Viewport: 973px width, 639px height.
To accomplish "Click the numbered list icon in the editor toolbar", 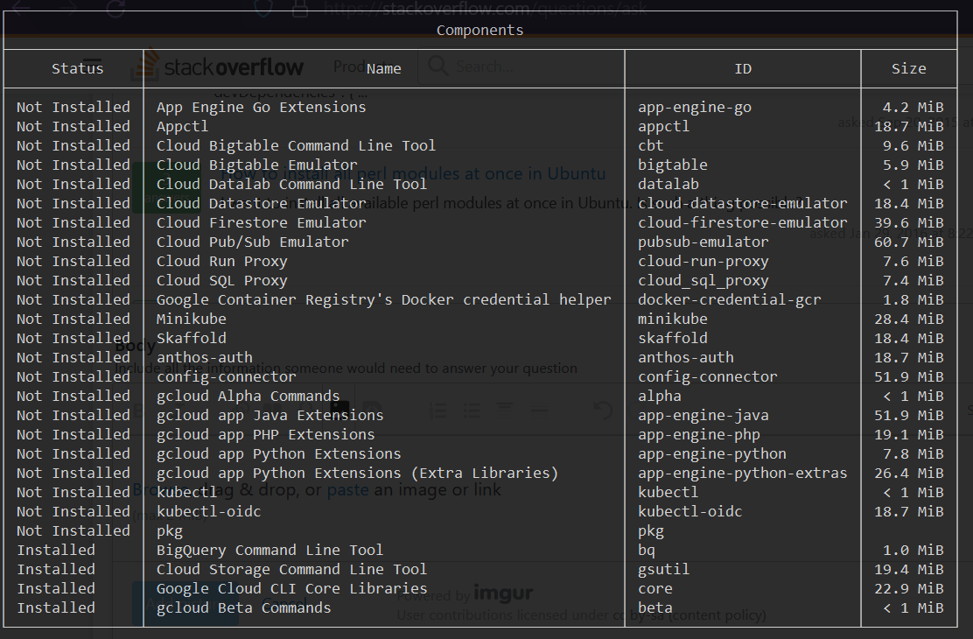I will [437, 411].
